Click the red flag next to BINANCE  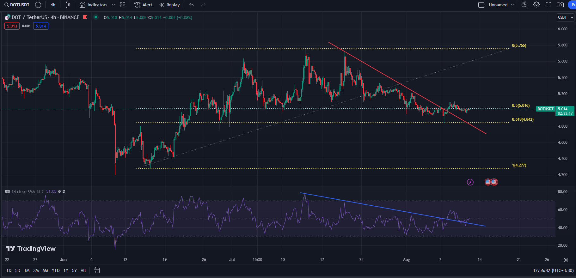click(85, 17)
